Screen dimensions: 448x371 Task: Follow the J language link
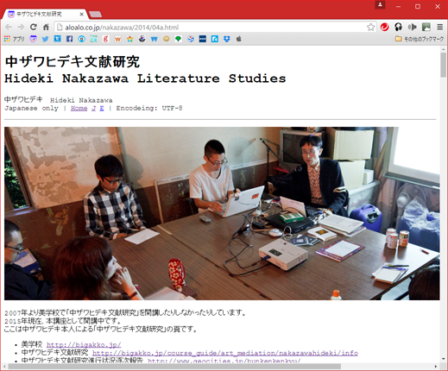(x=93, y=108)
